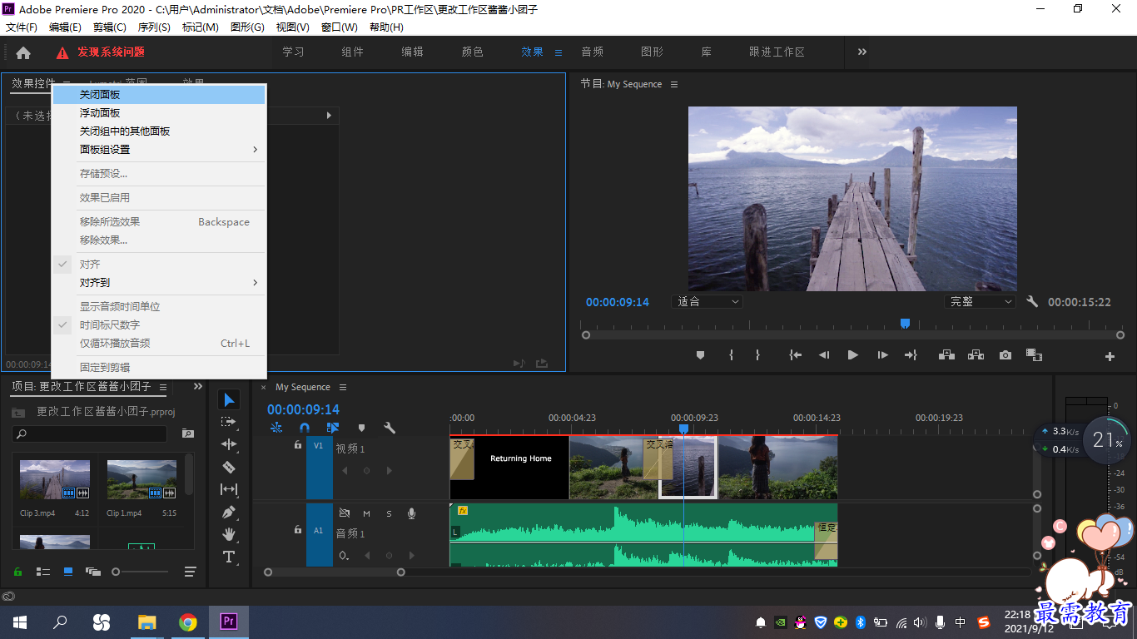The image size is (1137, 639).
Task: Step back one frame
Action: pyautogui.click(x=824, y=355)
